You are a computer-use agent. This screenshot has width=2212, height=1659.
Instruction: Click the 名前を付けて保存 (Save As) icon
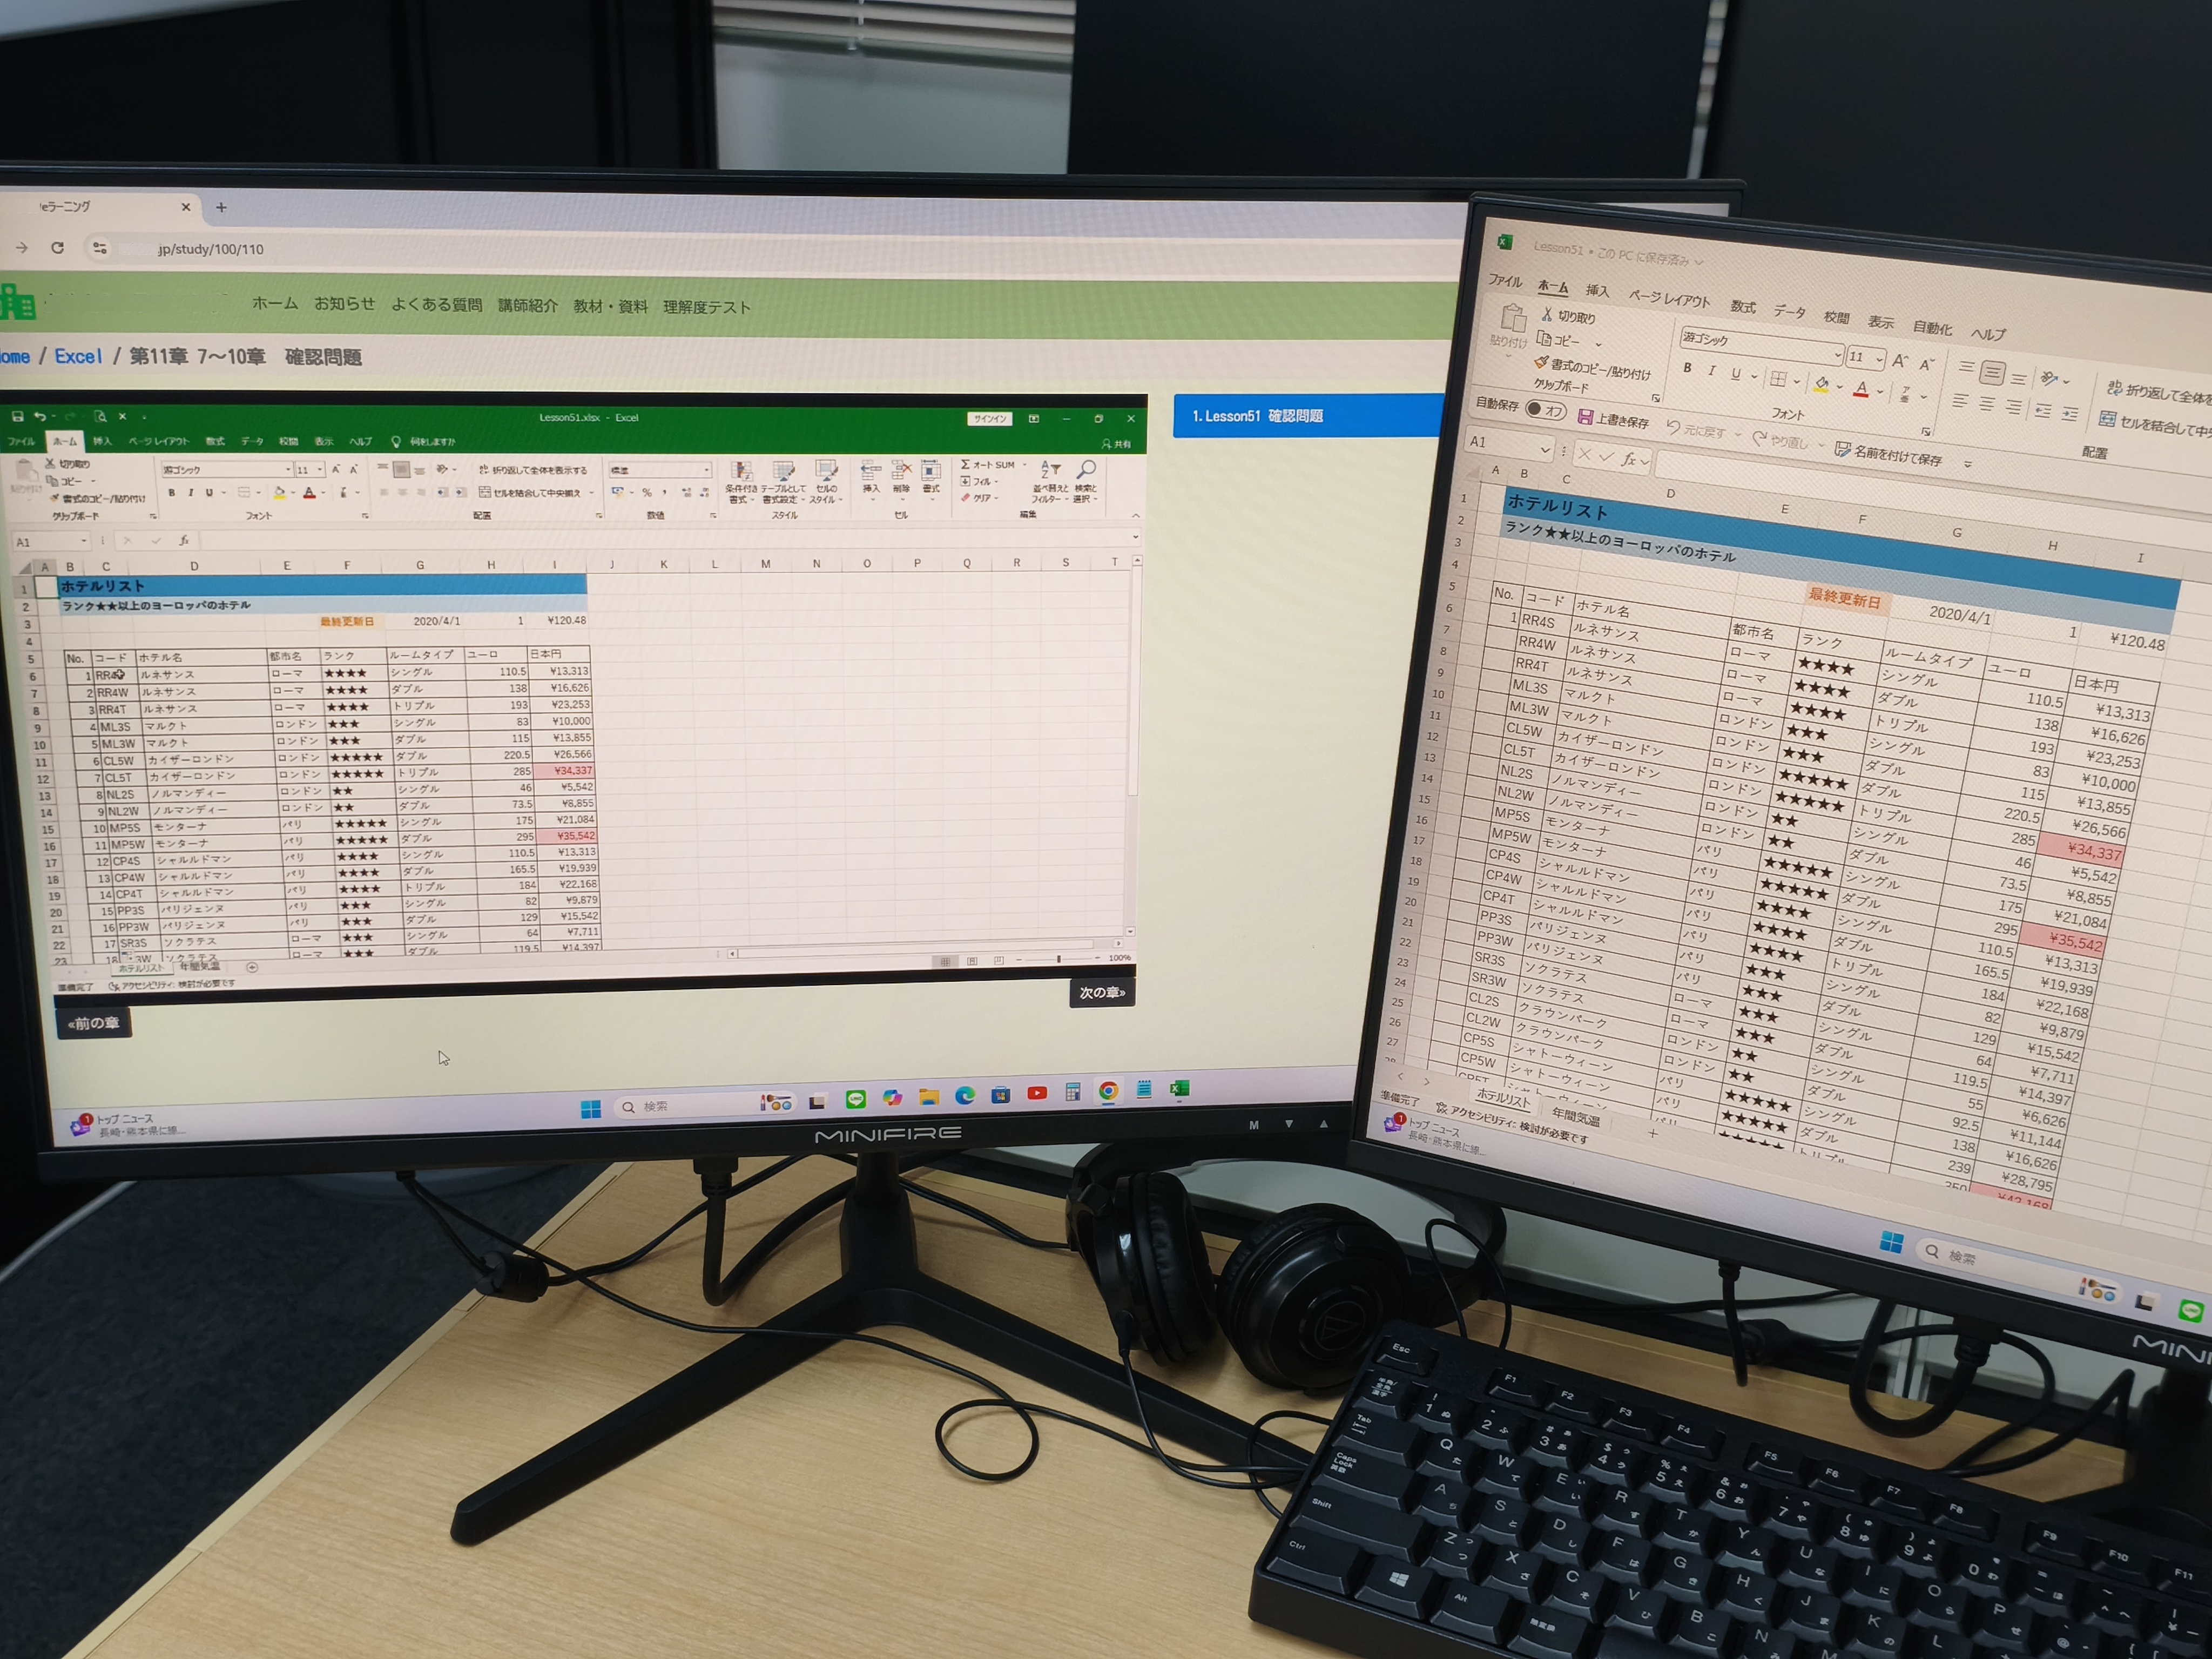(1842, 450)
